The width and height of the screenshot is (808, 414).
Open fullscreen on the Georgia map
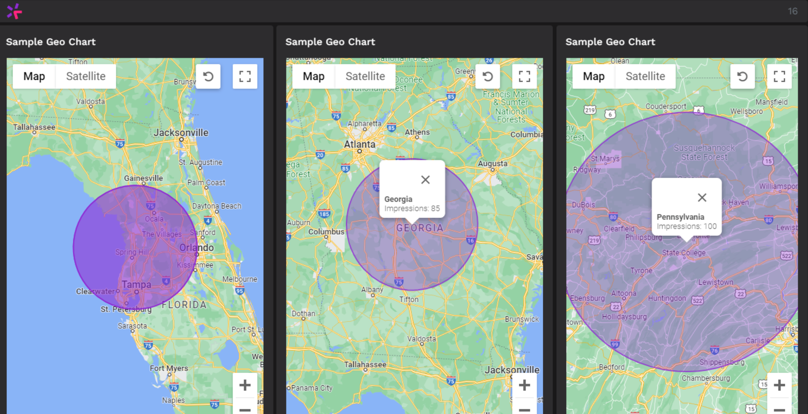point(525,76)
